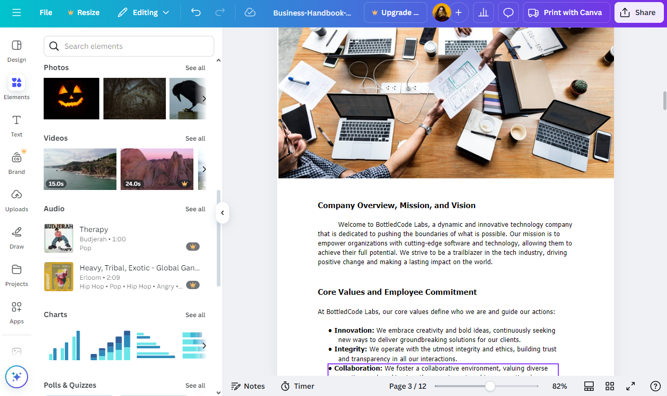The height and width of the screenshot is (396, 667).
Task: See all Videos
Action: point(195,139)
